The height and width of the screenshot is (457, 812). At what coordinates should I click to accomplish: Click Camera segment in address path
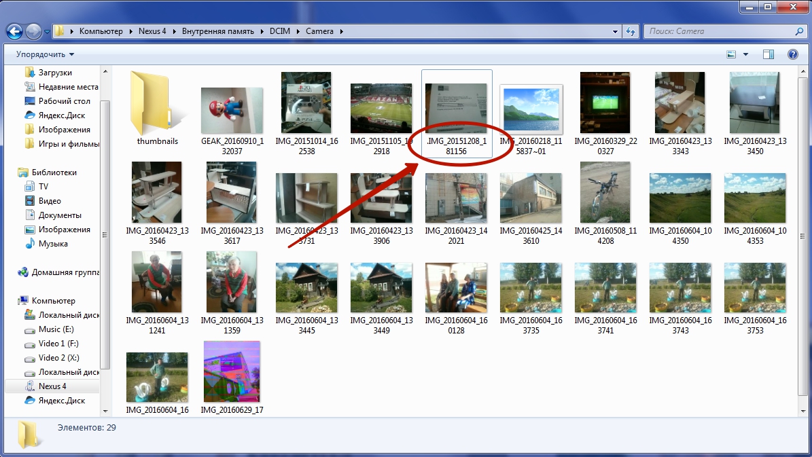pos(319,31)
